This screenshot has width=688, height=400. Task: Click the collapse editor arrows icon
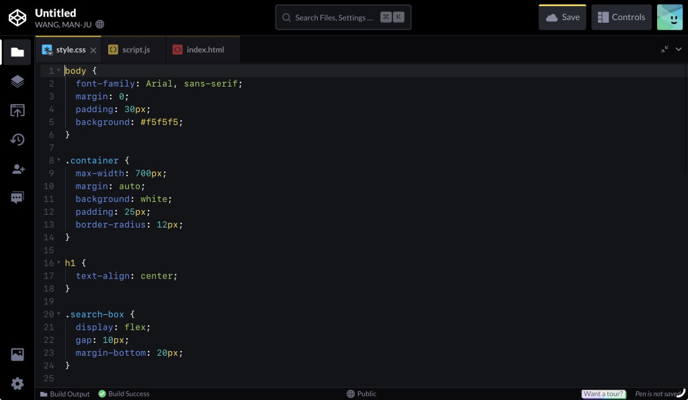(x=664, y=49)
